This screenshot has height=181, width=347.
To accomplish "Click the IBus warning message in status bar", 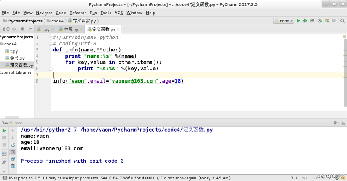I will pos(119,178).
